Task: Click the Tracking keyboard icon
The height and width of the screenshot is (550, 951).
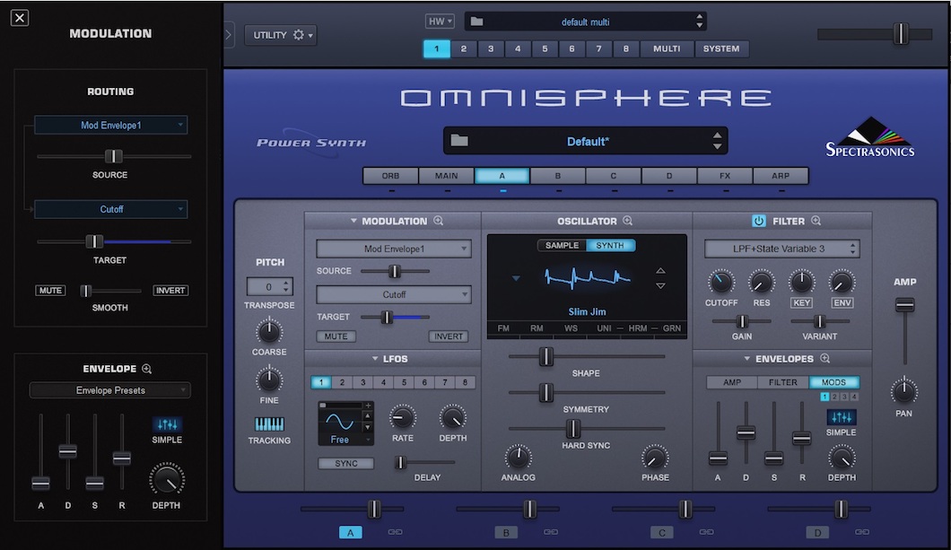Action: tap(268, 423)
